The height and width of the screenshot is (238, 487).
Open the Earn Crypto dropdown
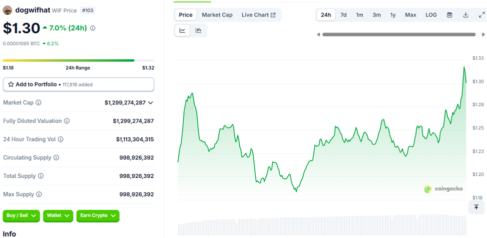(x=98, y=216)
